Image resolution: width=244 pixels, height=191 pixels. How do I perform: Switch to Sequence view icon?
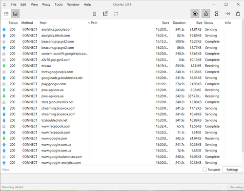(15, 14)
